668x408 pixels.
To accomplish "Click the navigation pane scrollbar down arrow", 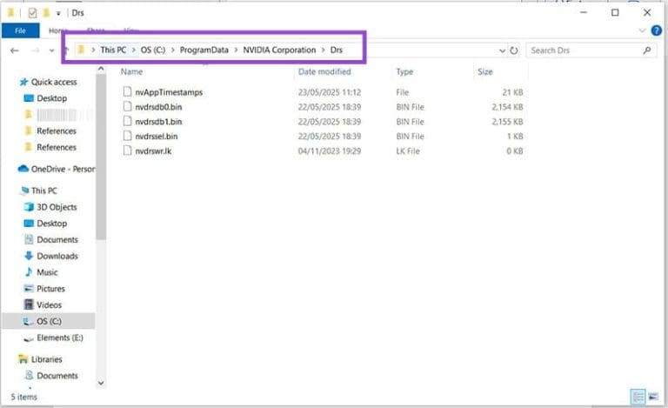I will click(101, 382).
